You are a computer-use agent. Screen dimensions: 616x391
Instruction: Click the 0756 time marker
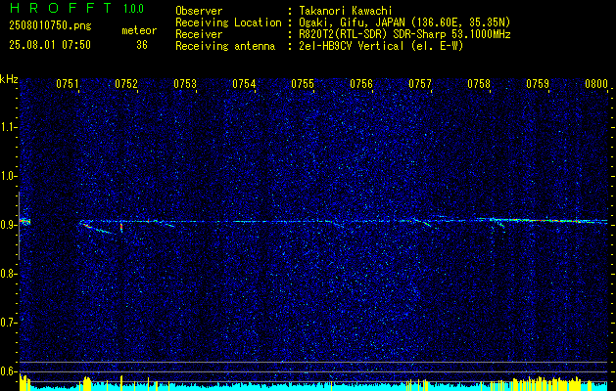coord(361,84)
